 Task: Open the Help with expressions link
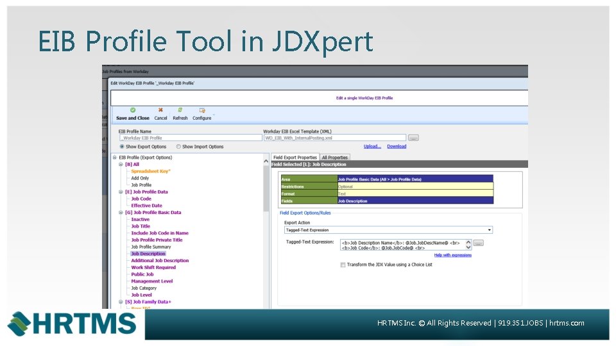pyautogui.click(x=452, y=255)
